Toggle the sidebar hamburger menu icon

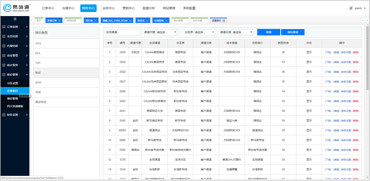pyautogui.click(x=15, y=19)
